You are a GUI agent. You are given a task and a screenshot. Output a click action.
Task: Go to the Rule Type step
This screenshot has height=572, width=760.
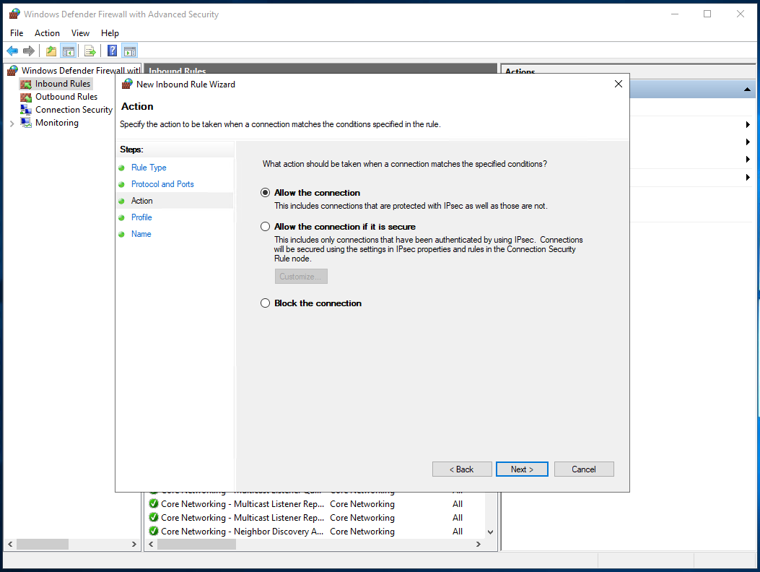[x=149, y=168]
